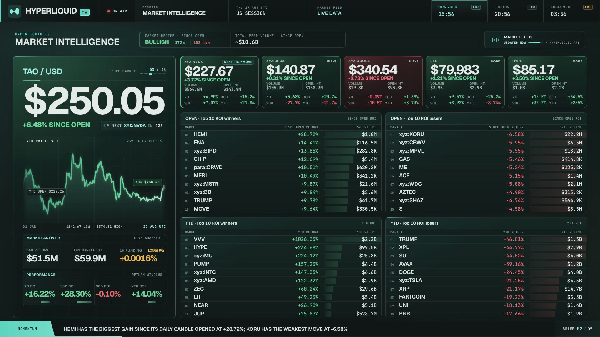Click the BULLISH market regime label

(157, 42)
